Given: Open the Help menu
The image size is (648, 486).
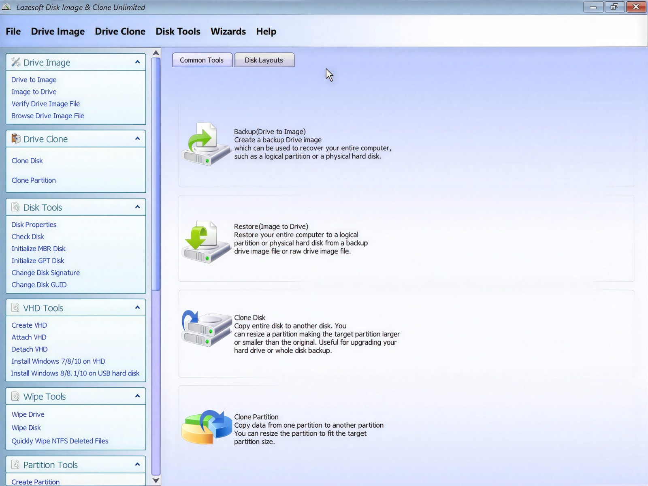Looking at the screenshot, I should [x=266, y=32].
